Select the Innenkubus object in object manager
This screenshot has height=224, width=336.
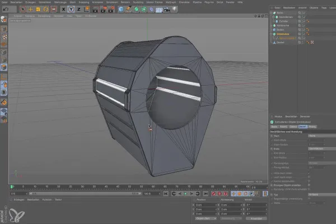tap(284, 33)
